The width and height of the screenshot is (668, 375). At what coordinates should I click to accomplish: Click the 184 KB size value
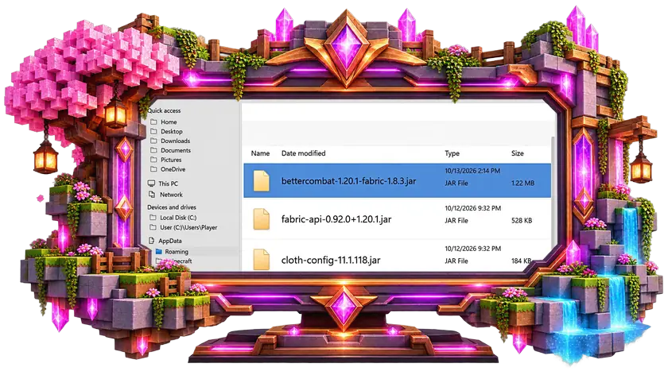coord(521,261)
